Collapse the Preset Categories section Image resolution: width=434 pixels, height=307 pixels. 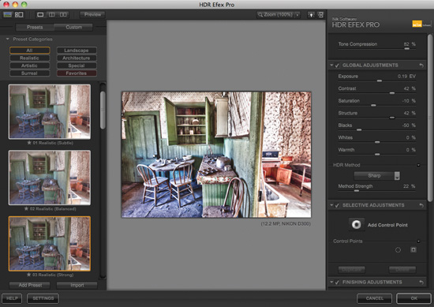pos(8,39)
